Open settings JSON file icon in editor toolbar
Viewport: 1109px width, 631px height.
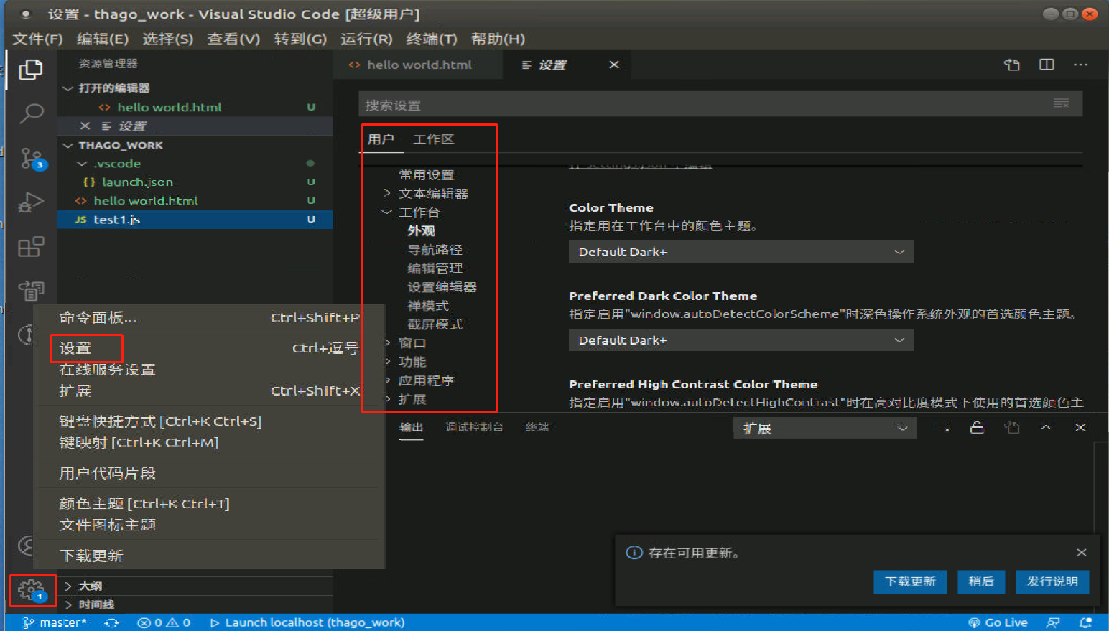coord(1012,65)
